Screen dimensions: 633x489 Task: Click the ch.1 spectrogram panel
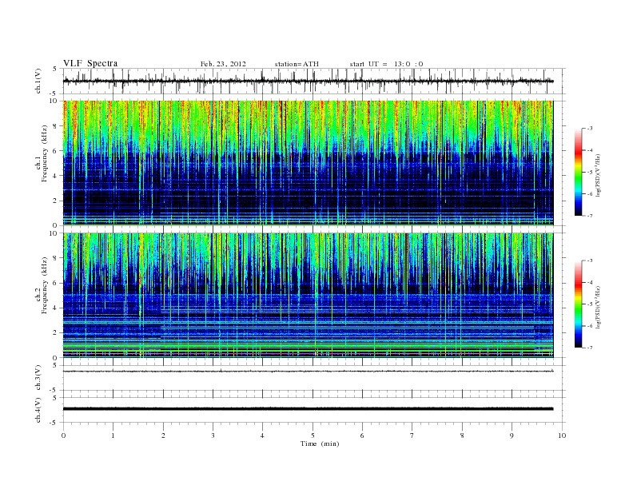coord(308,163)
